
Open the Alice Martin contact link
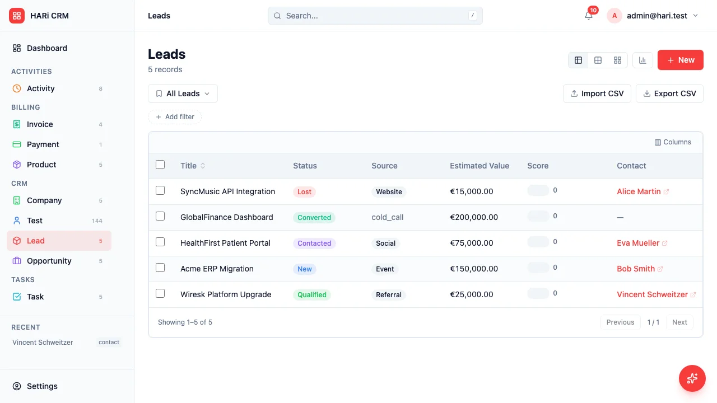(639, 191)
